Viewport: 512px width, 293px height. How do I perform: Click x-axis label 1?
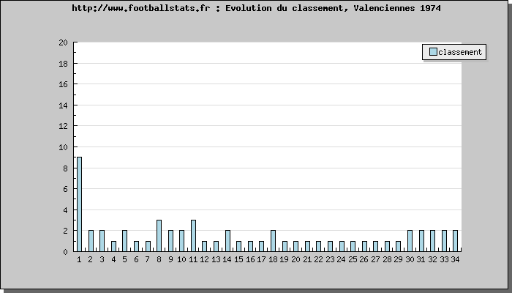click(x=79, y=259)
